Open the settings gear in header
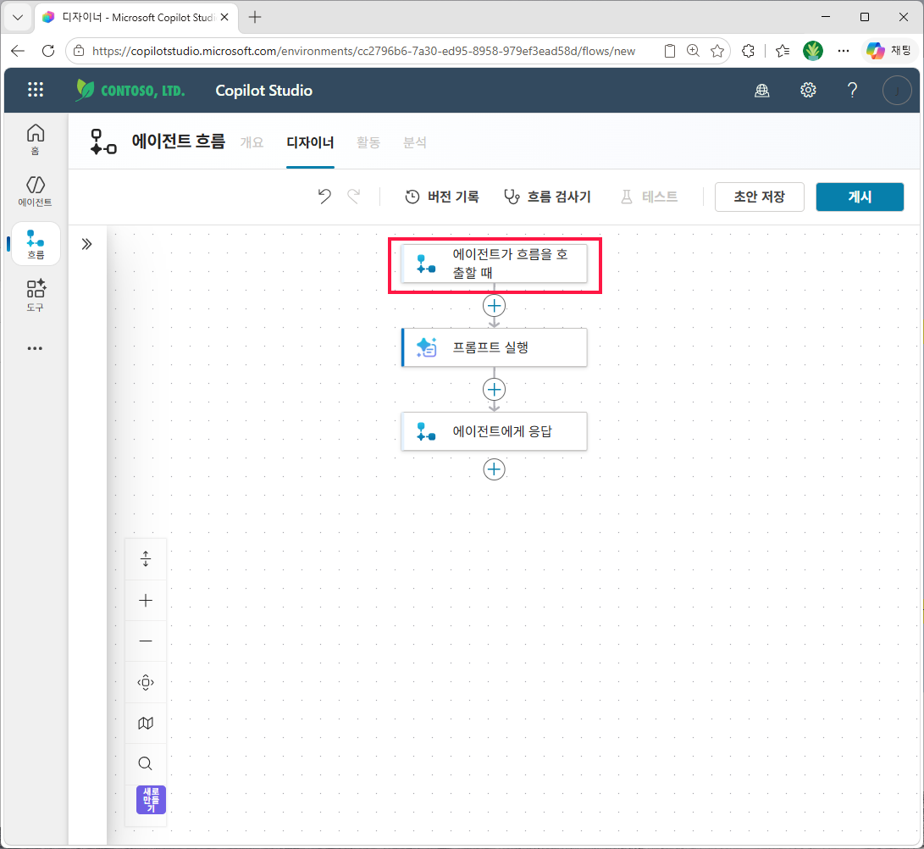This screenshot has height=849, width=924. (x=808, y=90)
